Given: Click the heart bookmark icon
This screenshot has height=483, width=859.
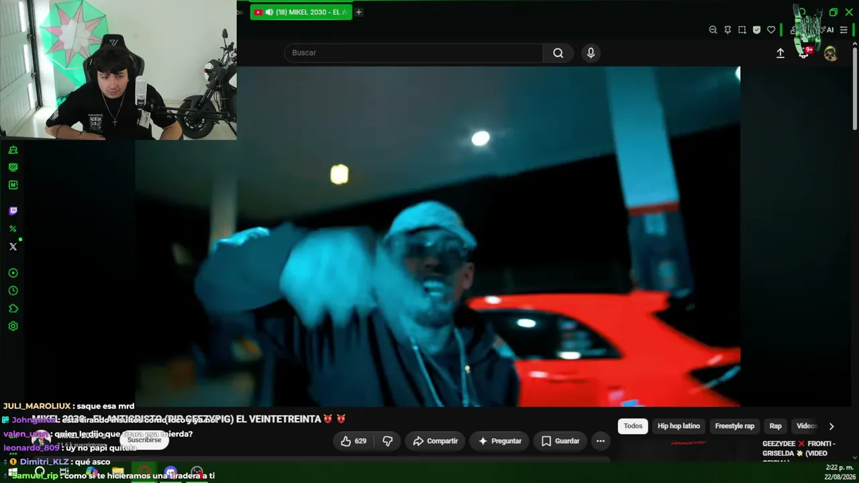Looking at the screenshot, I should (x=771, y=30).
